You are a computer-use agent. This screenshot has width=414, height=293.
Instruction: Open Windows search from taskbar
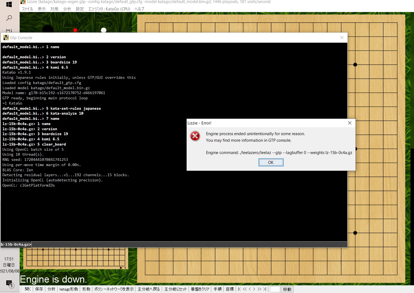pyautogui.click(x=9, y=18)
